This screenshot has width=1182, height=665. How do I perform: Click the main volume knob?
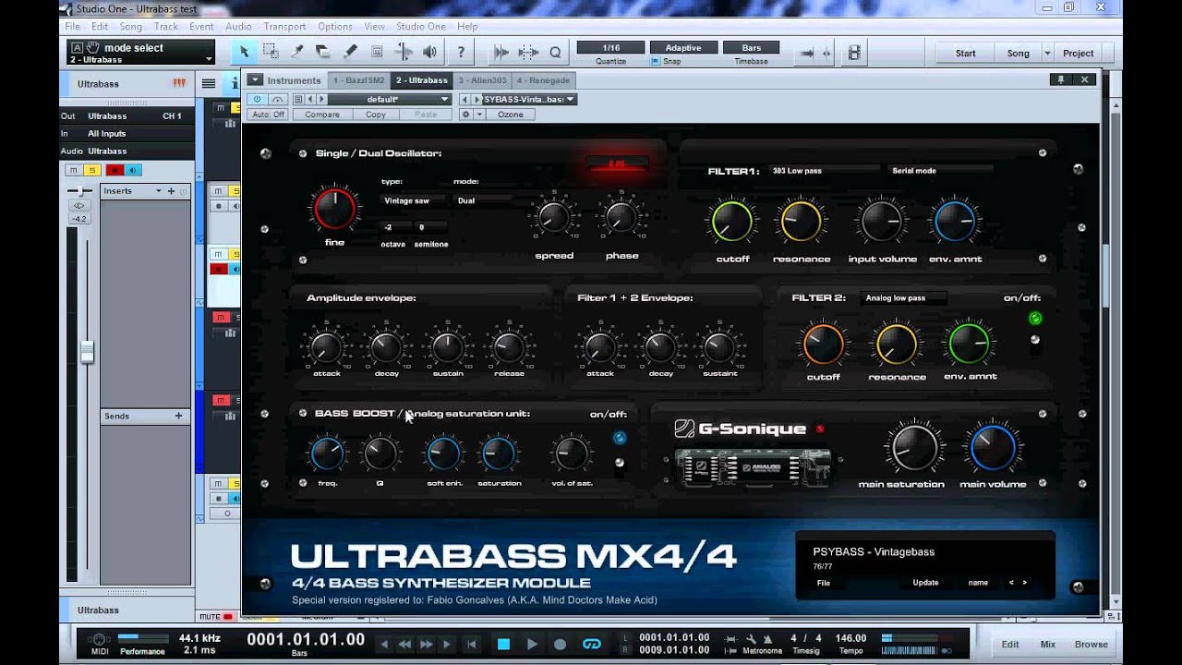993,448
